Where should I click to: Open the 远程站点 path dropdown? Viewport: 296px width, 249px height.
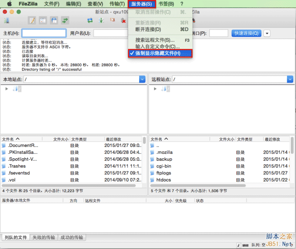pos(290,79)
